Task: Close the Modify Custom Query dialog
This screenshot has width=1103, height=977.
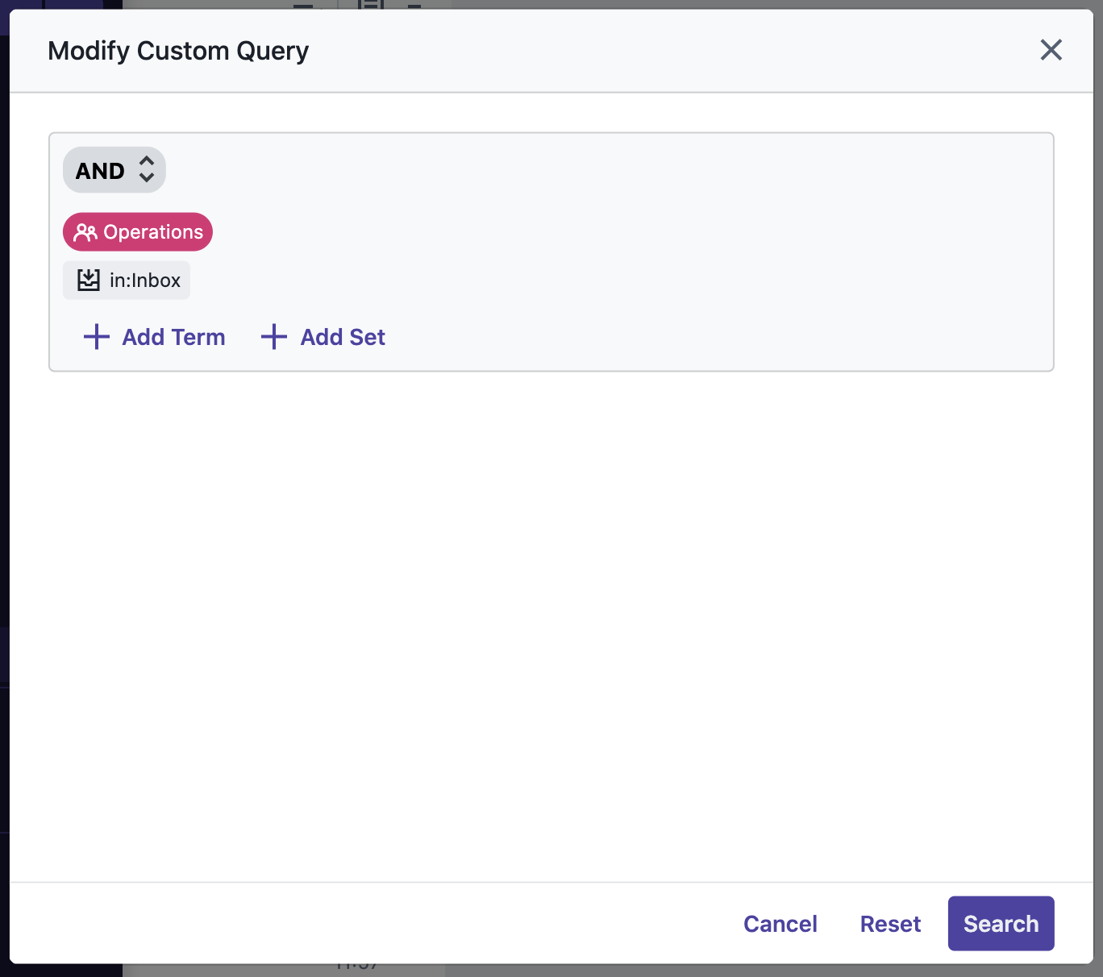Action: [1051, 50]
